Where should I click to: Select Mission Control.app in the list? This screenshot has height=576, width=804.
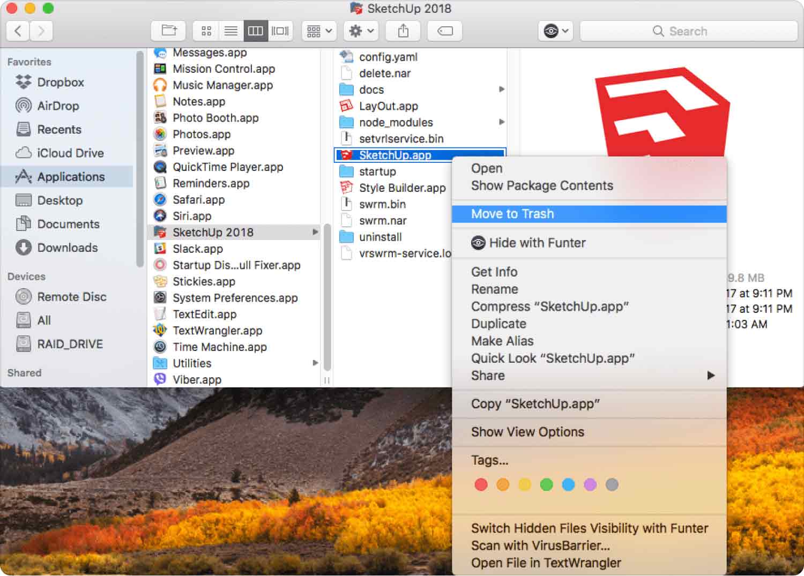pyautogui.click(x=224, y=69)
